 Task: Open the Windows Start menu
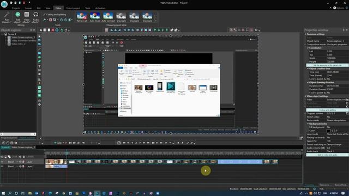click(3, 193)
